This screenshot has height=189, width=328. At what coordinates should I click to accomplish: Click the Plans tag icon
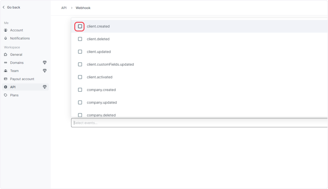coord(6,95)
